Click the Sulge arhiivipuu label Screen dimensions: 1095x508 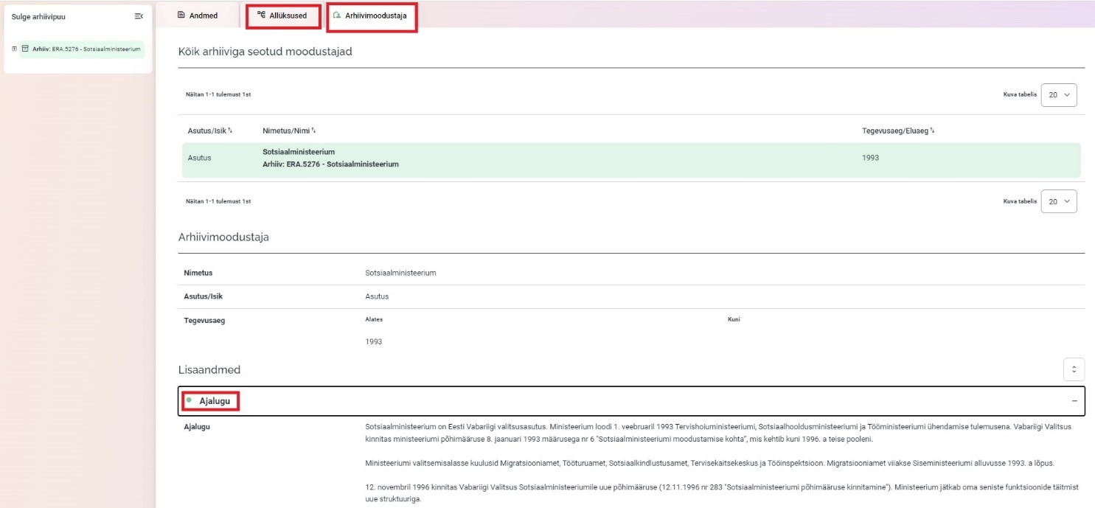click(x=38, y=16)
